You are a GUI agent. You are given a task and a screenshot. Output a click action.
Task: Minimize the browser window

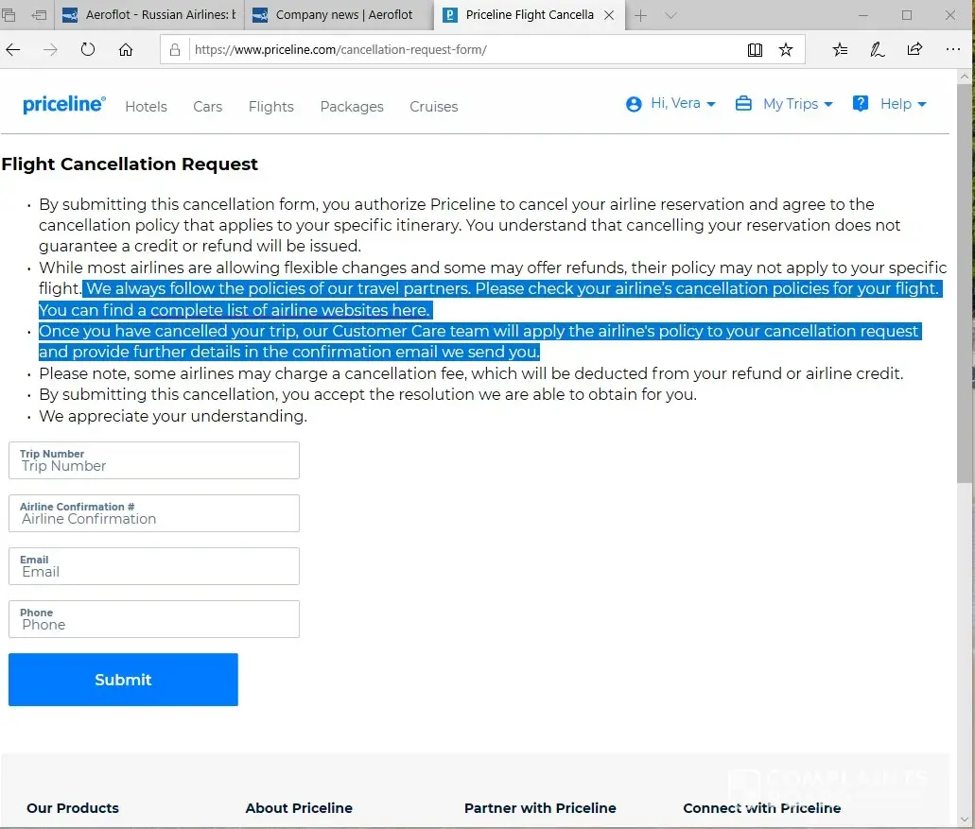click(x=863, y=15)
